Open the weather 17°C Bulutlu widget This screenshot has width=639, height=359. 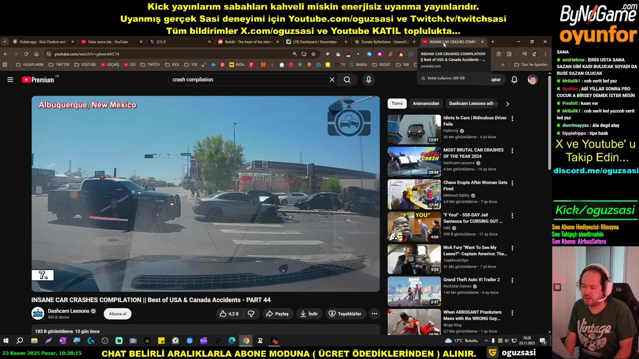tap(462, 341)
